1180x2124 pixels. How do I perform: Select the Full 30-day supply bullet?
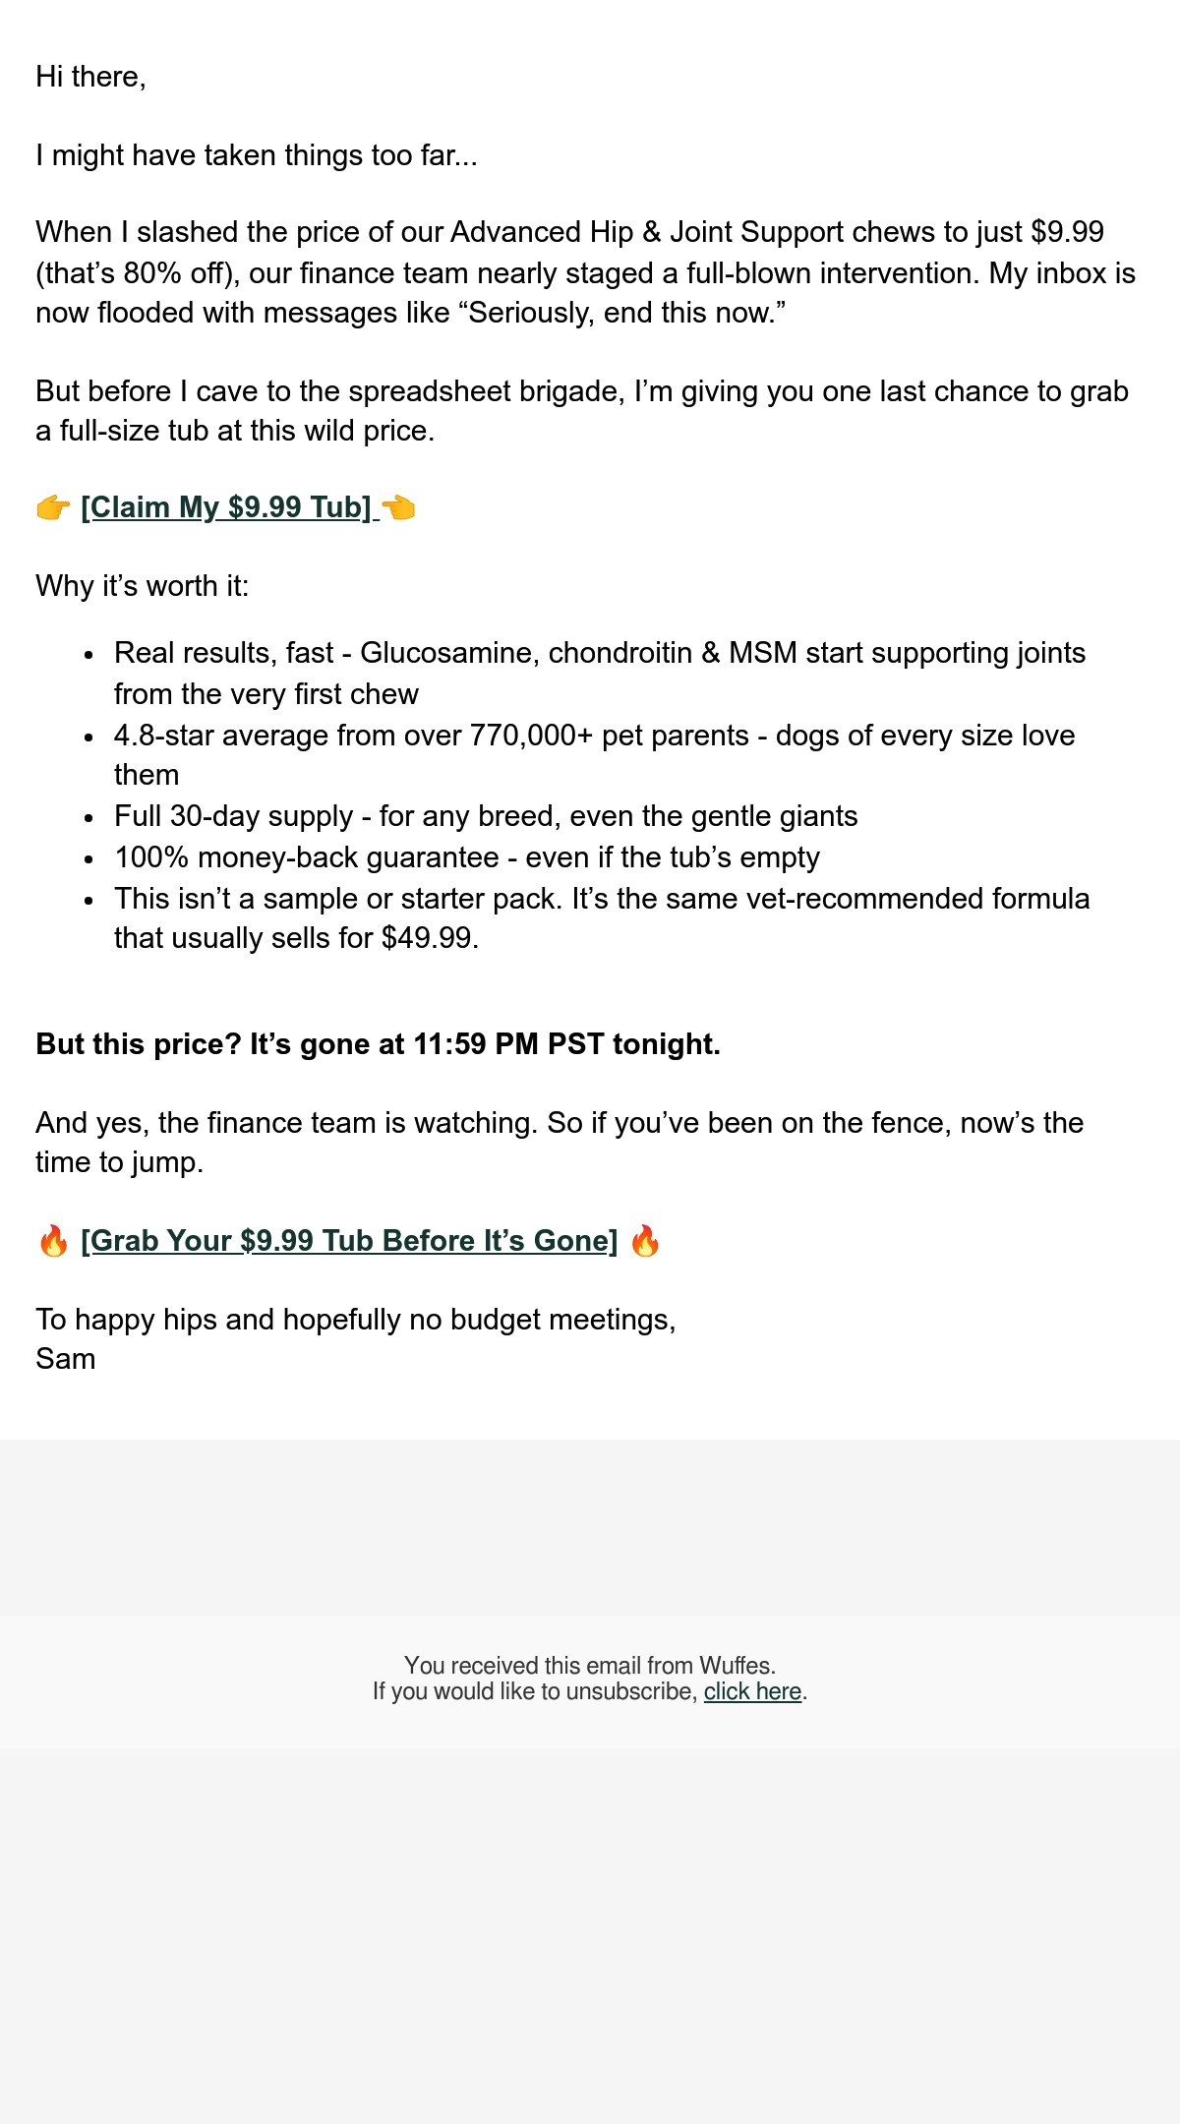coord(486,816)
